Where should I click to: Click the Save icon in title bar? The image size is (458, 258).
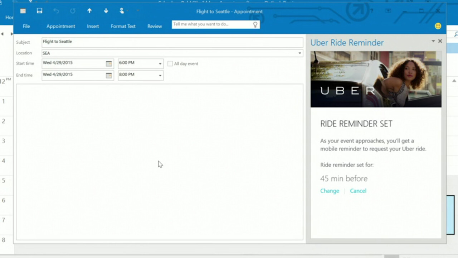(x=39, y=11)
